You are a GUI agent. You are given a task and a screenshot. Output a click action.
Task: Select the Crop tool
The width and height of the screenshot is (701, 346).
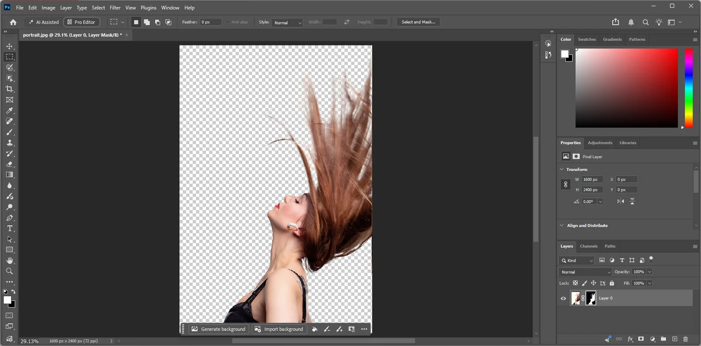click(10, 89)
